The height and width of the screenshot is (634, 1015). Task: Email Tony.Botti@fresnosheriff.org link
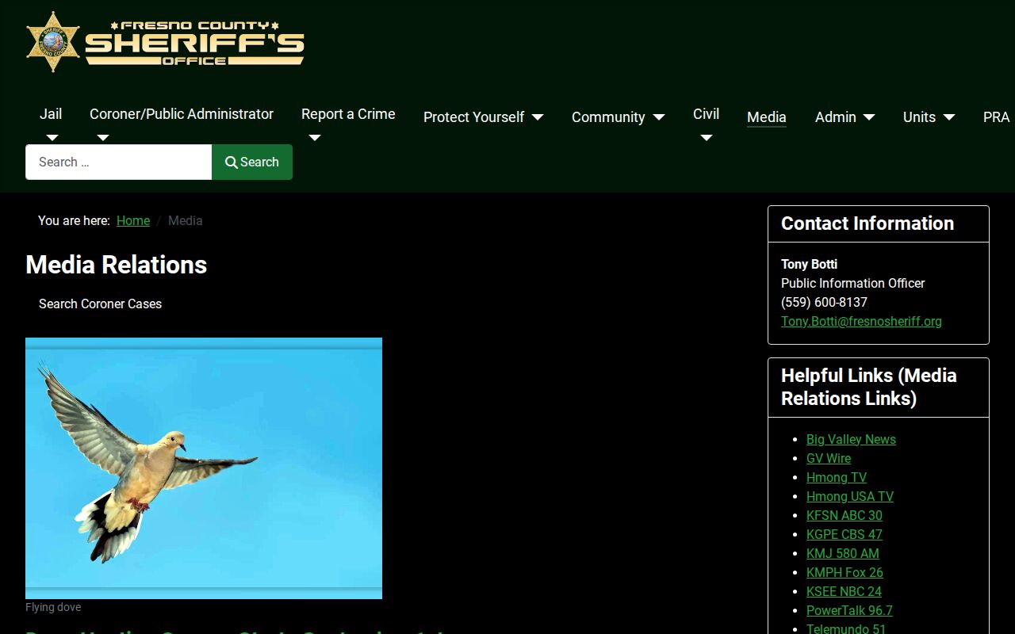coord(861,321)
